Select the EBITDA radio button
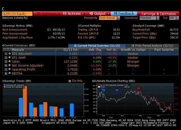 pos(10,73)
